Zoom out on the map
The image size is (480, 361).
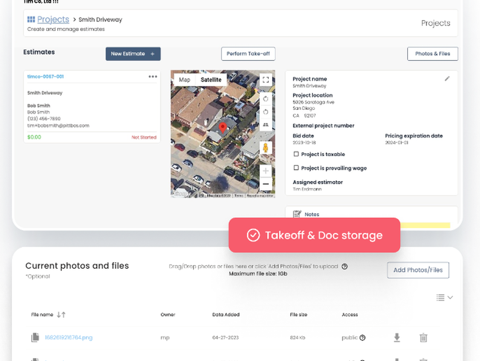pyautogui.click(x=266, y=184)
